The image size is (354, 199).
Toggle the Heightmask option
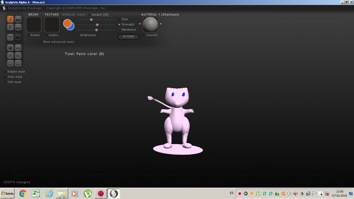pos(77,35)
